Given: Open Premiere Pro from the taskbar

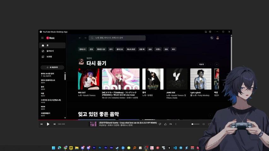Looking at the screenshot, I should 94,148.
